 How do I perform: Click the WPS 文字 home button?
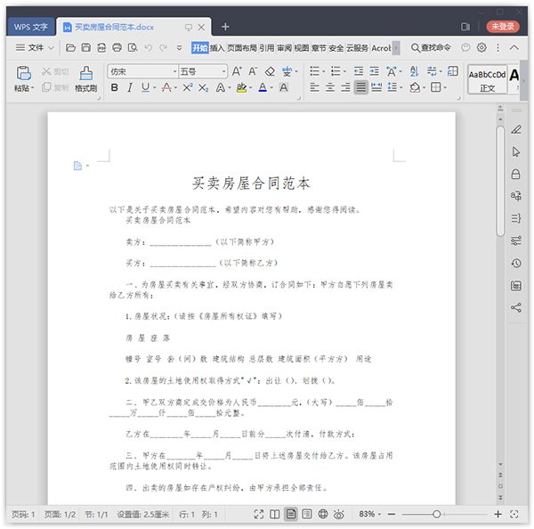coord(30,27)
